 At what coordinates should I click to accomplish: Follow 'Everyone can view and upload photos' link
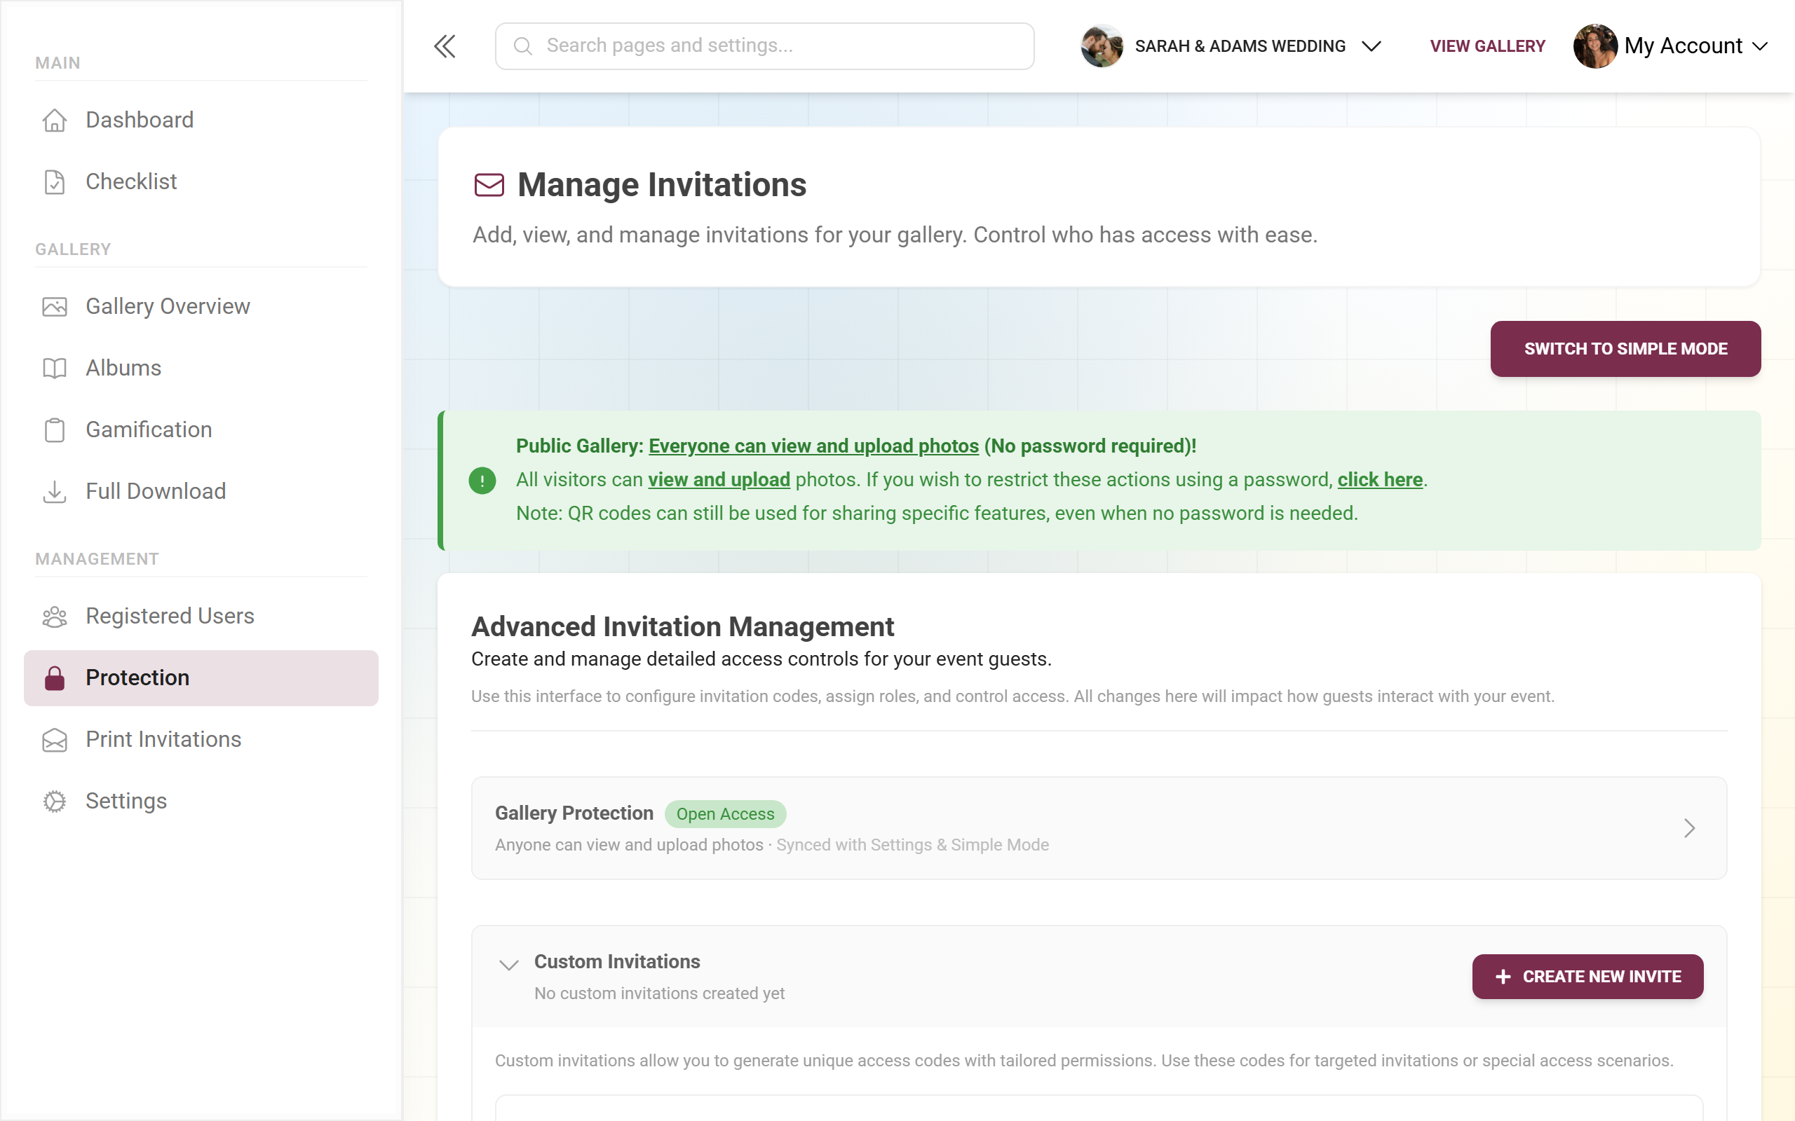(813, 446)
